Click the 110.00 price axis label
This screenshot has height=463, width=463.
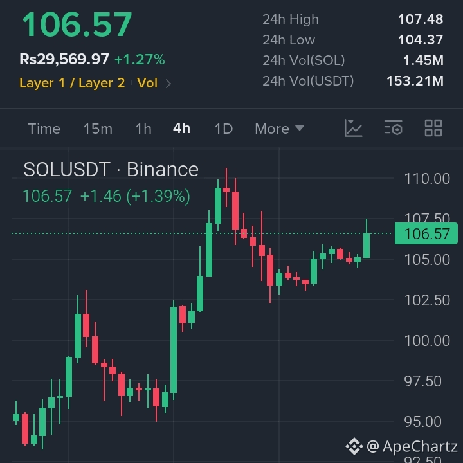coord(427,179)
